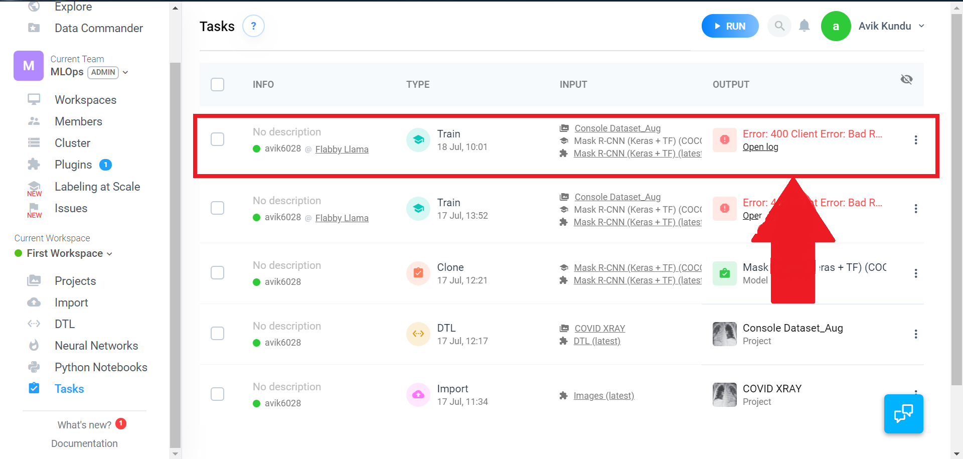Open the search magnifier icon
The height and width of the screenshot is (459, 963).
779,26
